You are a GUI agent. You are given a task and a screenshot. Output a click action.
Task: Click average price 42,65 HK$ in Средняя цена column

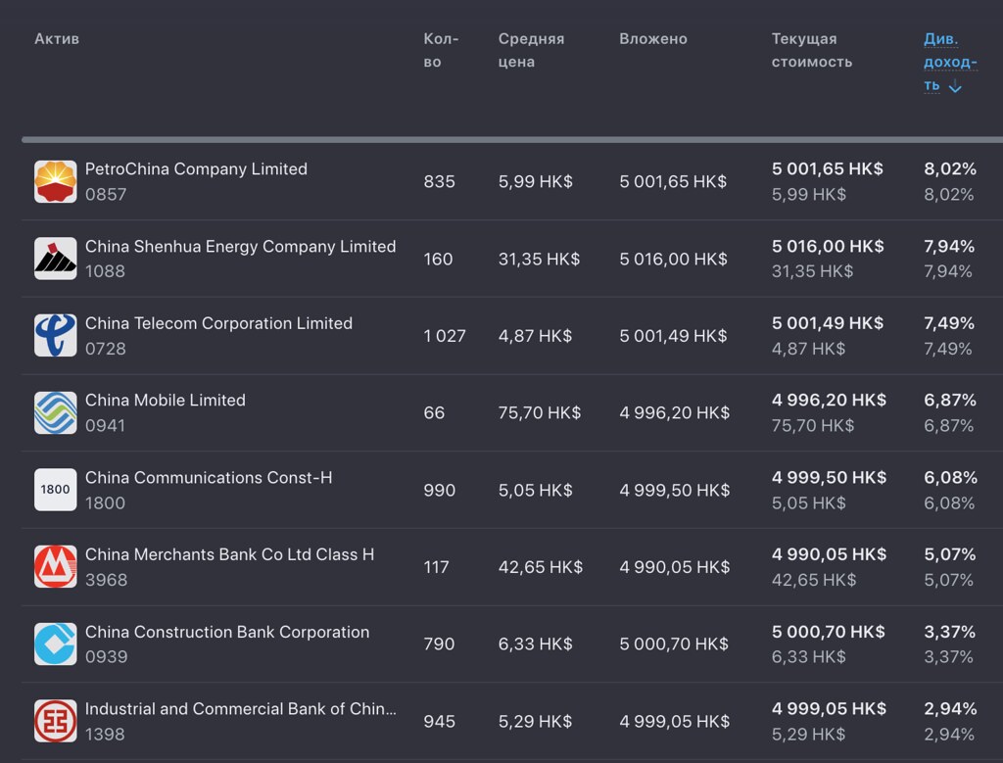[x=541, y=567]
